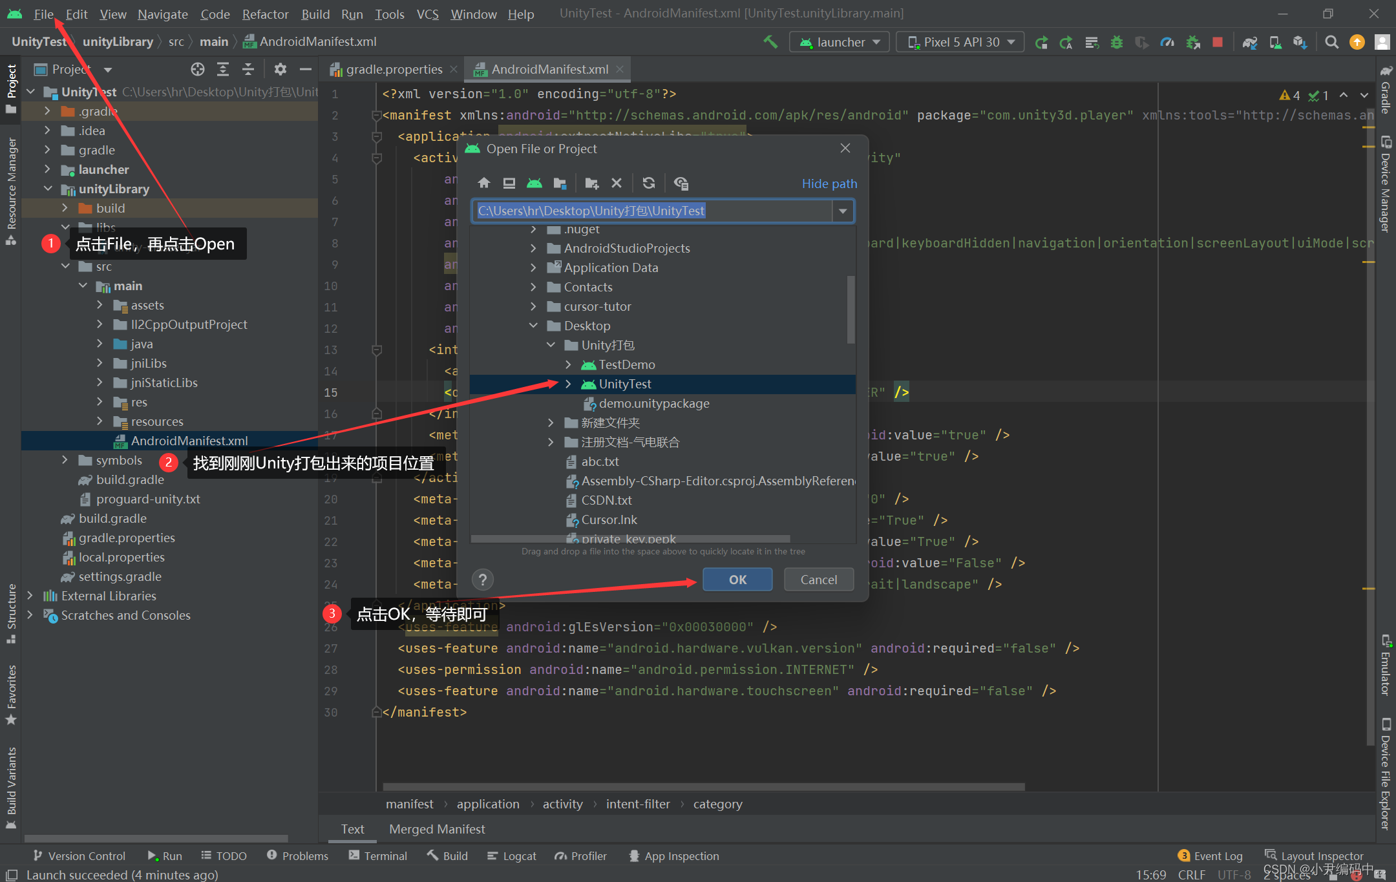Click Cancel in Open File dialog
The width and height of the screenshot is (1396, 882).
point(819,580)
